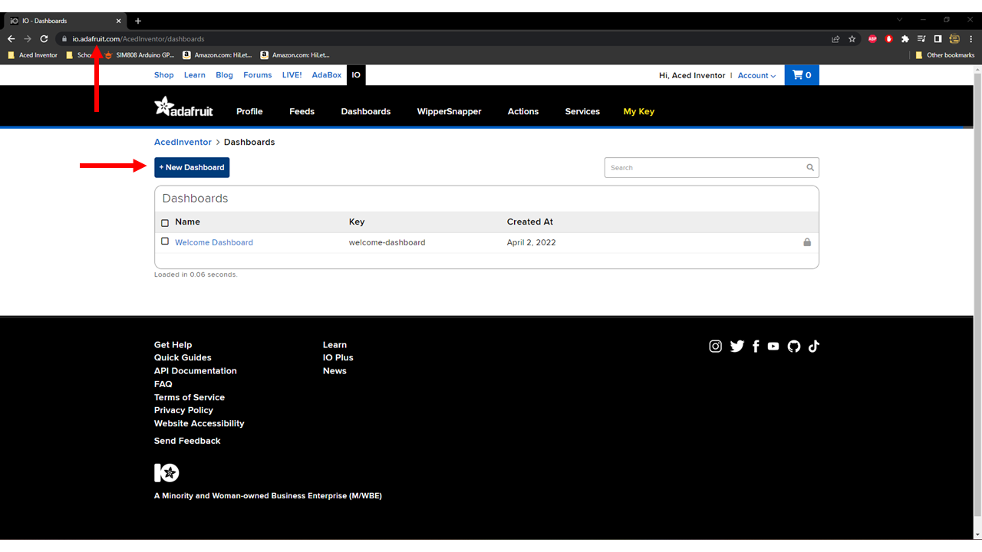
Task: Check the Welcome Dashboard checkbox
Action: tap(165, 242)
